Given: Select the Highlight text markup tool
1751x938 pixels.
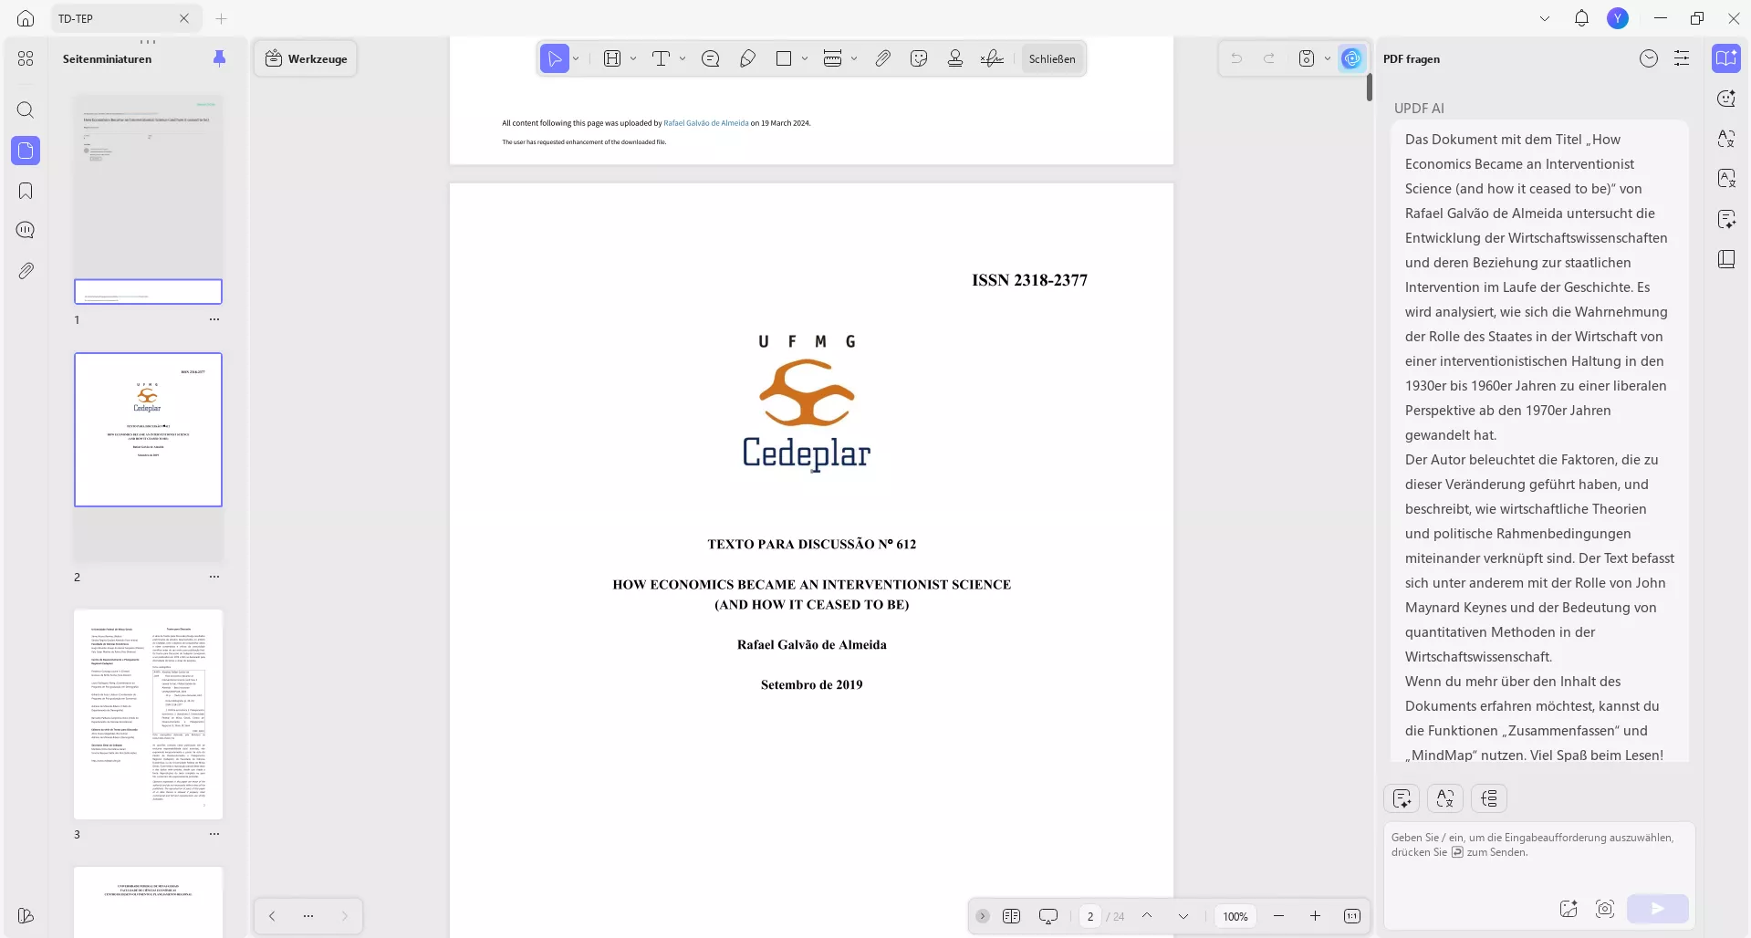Looking at the screenshot, I should point(613,57).
